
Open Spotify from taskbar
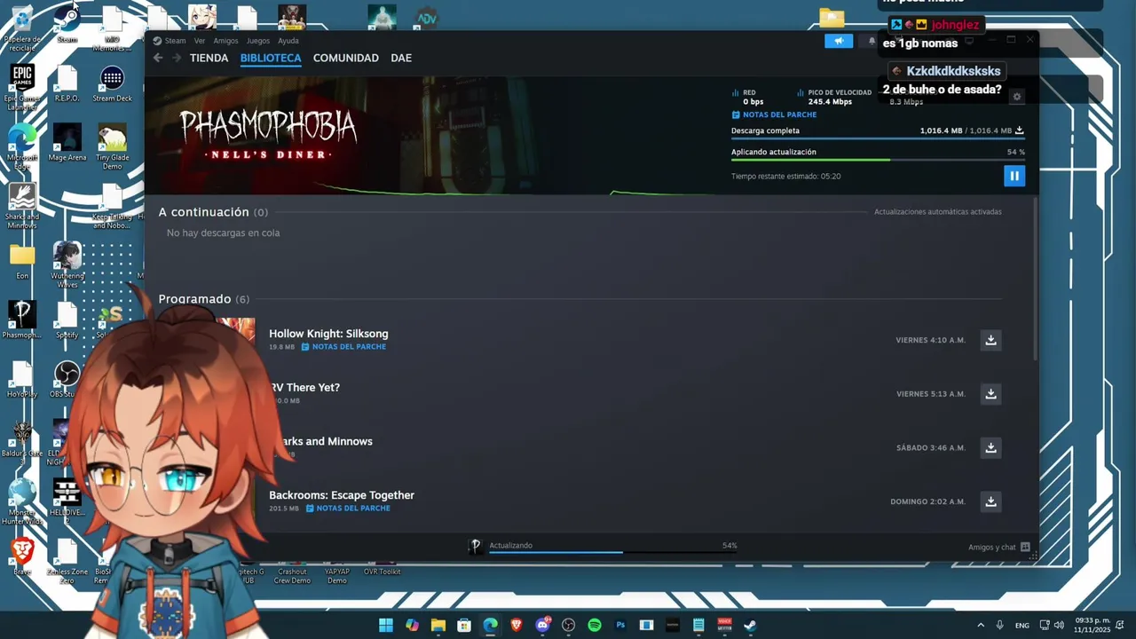point(595,625)
